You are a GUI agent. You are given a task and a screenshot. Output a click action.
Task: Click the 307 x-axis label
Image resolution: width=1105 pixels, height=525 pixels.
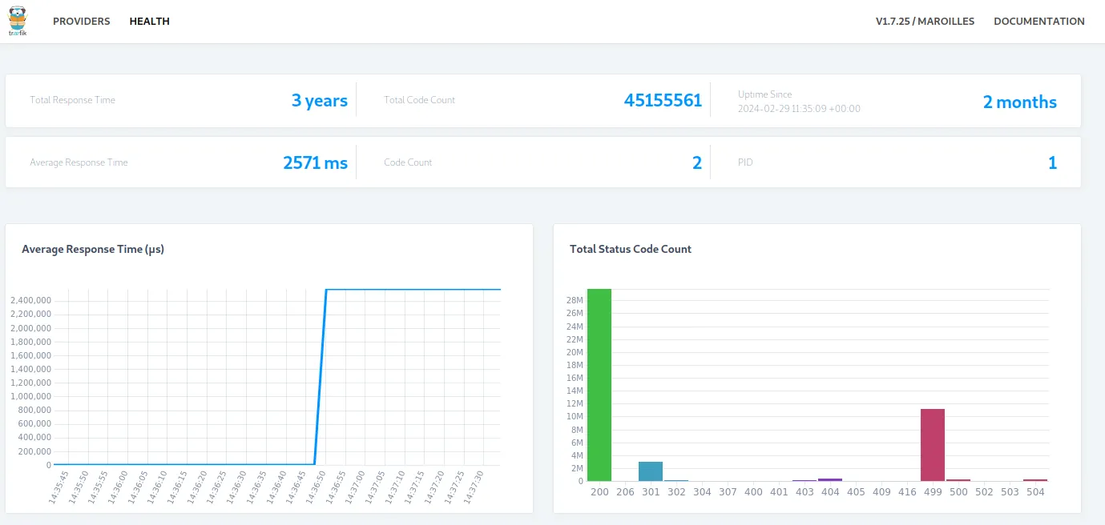[728, 492]
